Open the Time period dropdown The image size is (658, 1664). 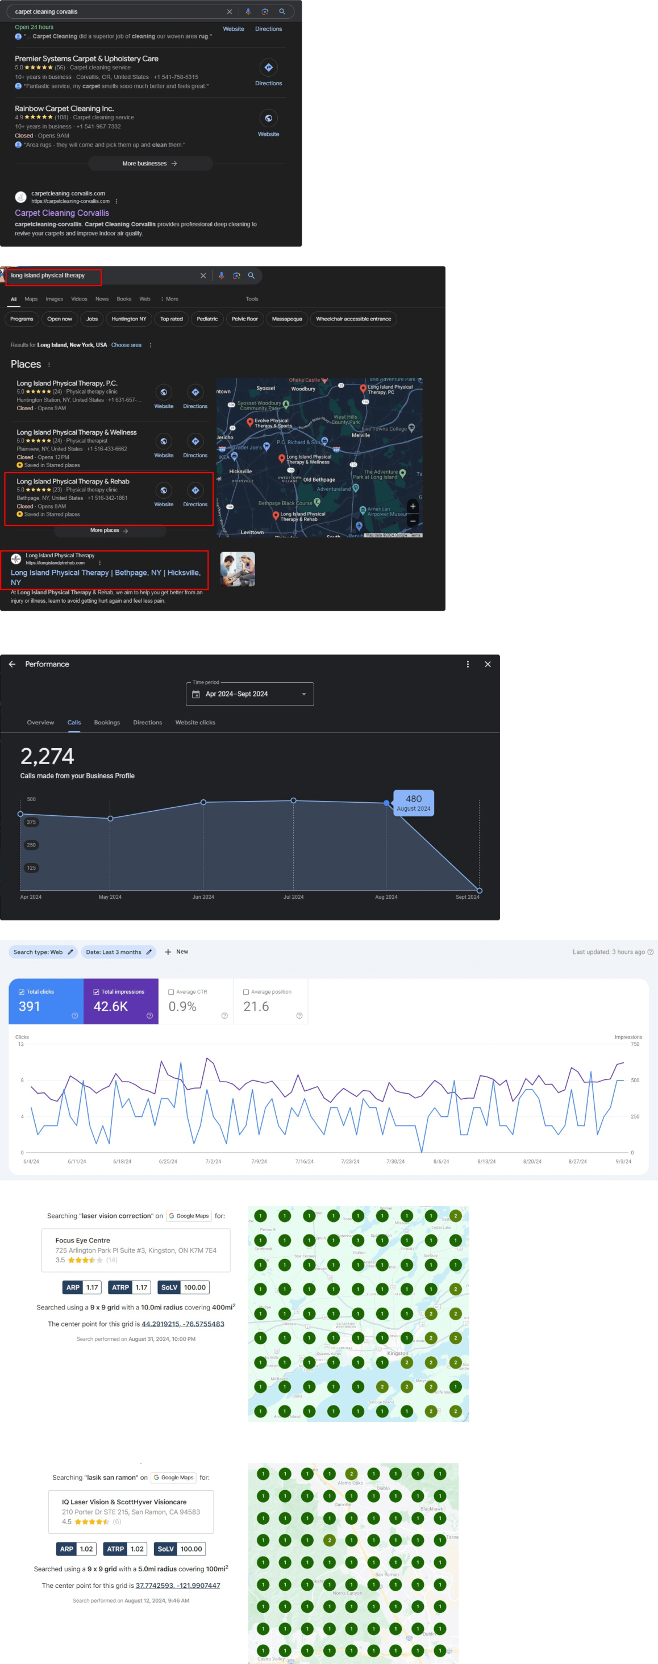point(250,694)
